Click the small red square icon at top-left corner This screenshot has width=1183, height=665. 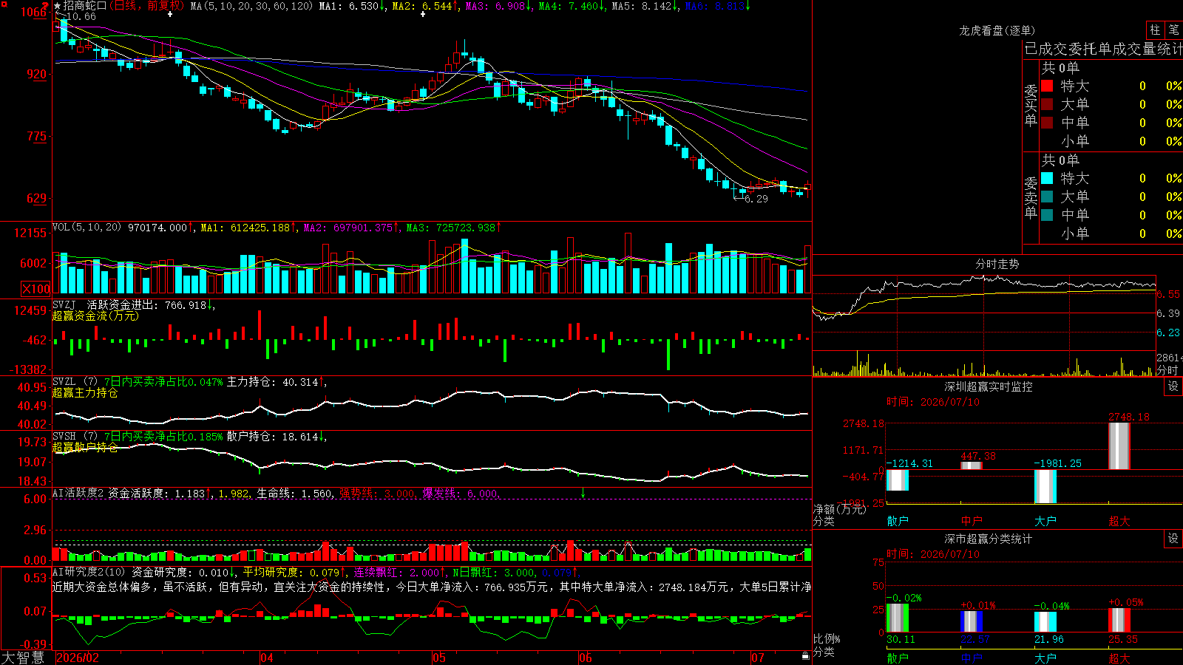point(4,4)
